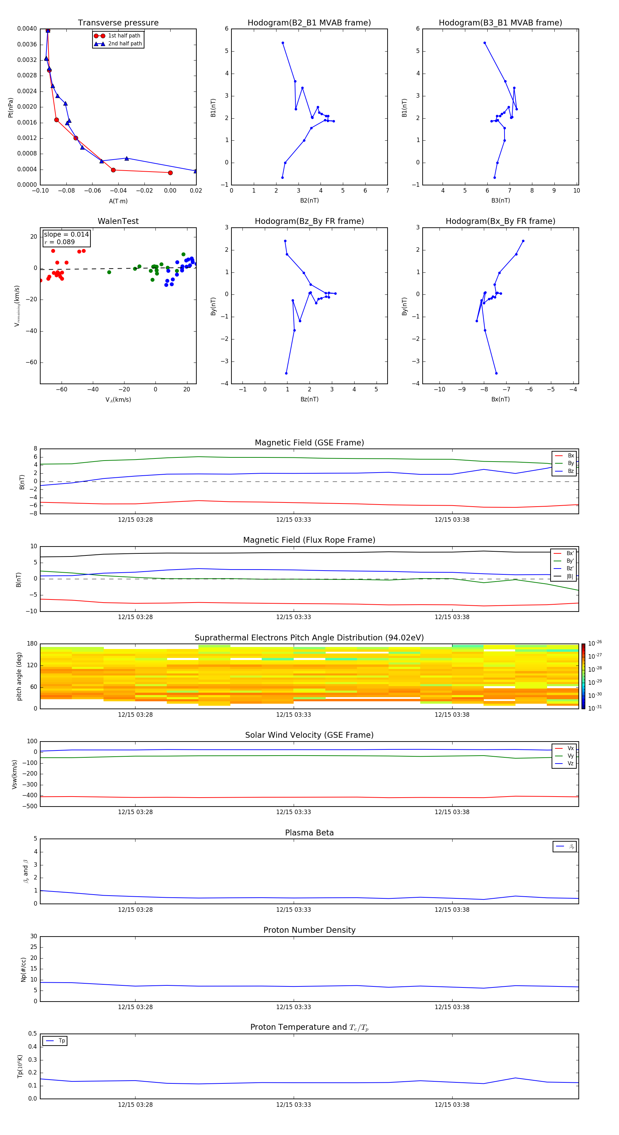Select the '2nd half path' legend entry

pos(118,44)
